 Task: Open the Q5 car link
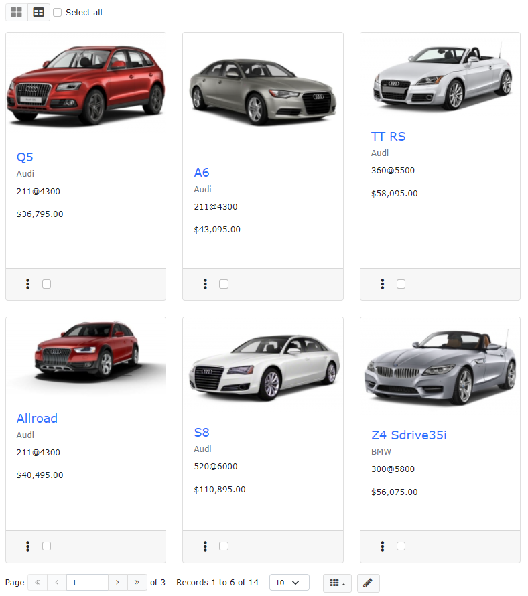click(x=25, y=157)
